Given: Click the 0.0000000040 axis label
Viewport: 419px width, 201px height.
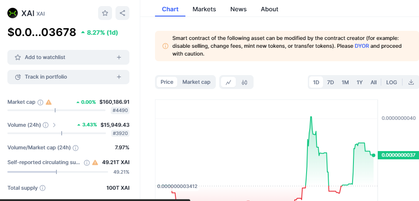Looking at the screenshot, I should pyautogui.click(x=399, y=118).
